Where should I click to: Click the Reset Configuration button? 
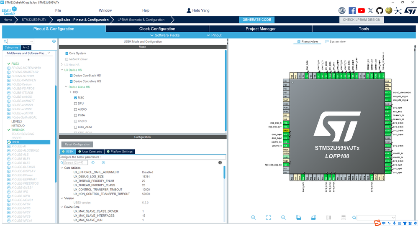point(77,144)
